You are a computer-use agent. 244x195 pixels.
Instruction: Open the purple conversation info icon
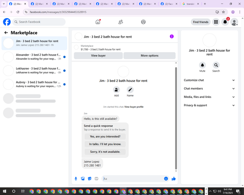point(172,37)
